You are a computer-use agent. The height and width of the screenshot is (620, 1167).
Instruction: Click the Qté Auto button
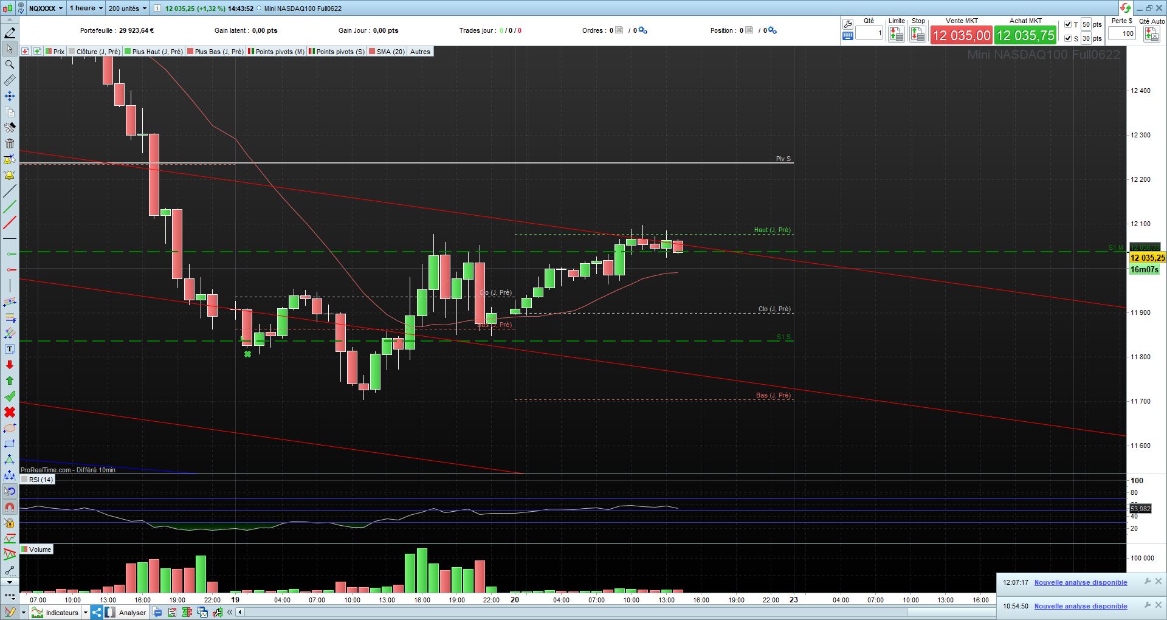tap(1151, 34)
